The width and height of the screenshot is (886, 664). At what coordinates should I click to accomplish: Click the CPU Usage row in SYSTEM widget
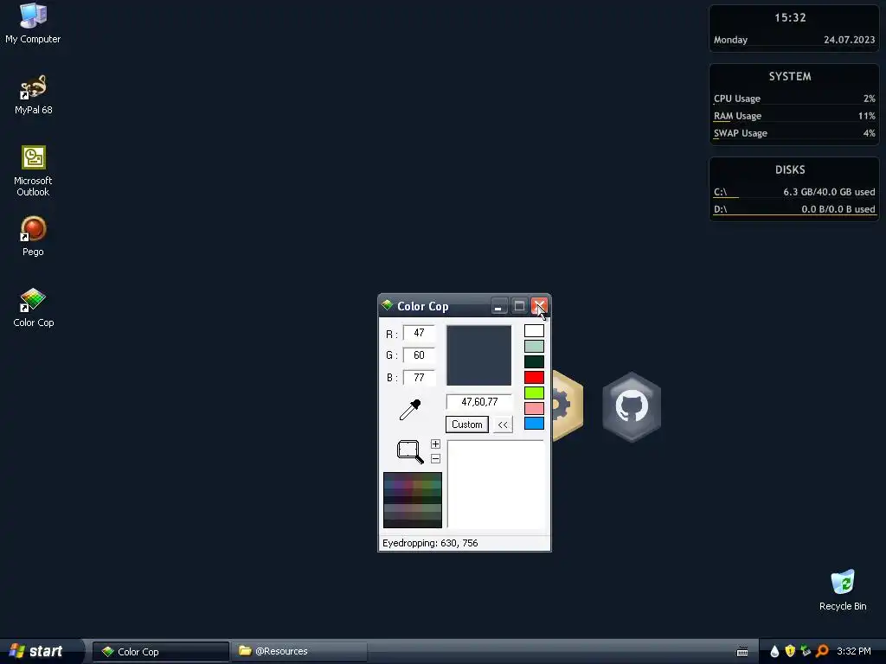794,99
